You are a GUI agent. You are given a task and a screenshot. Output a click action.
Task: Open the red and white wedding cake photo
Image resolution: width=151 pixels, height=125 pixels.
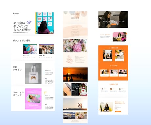point(83,89)
